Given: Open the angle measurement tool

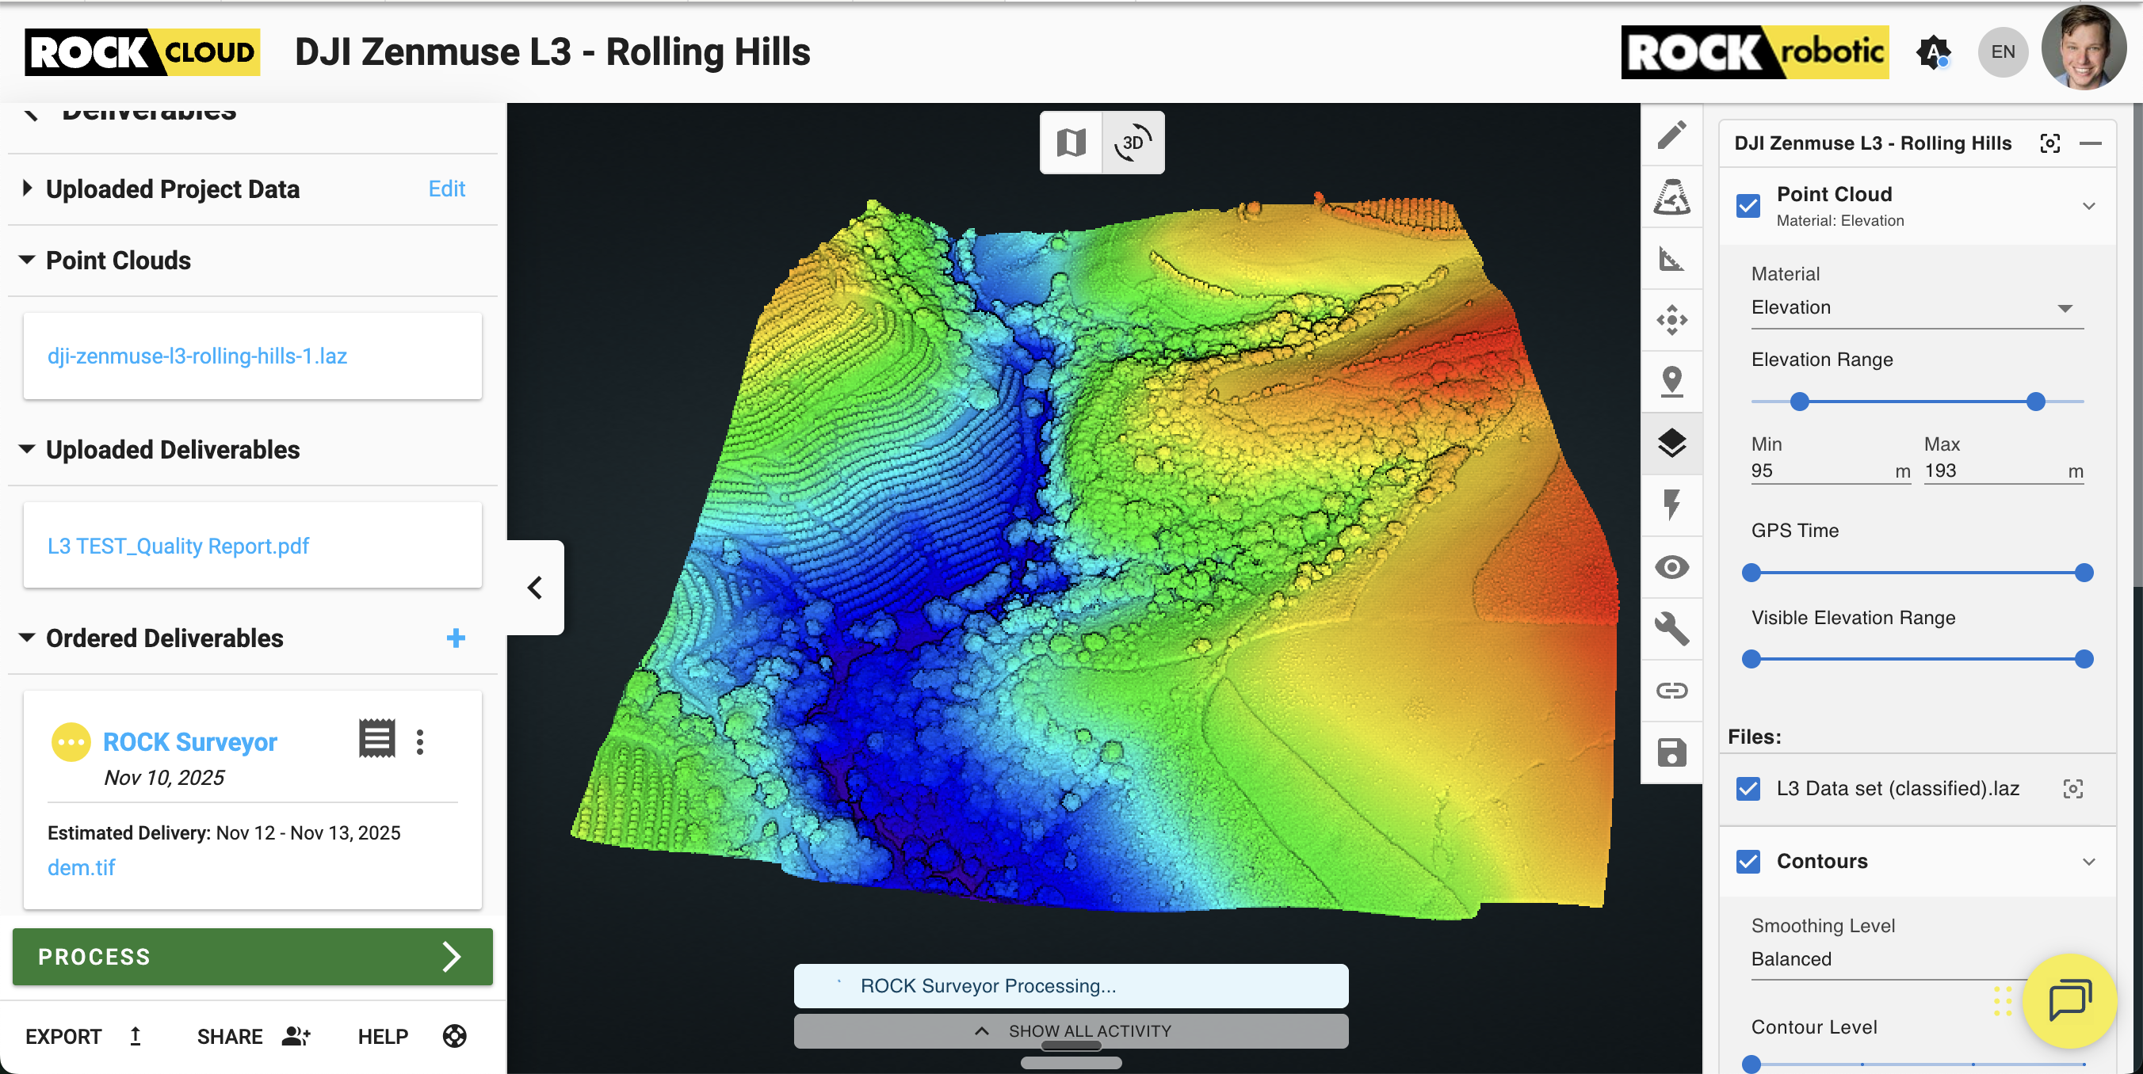Looking at the screenshot, I should tap(1671, 258).
